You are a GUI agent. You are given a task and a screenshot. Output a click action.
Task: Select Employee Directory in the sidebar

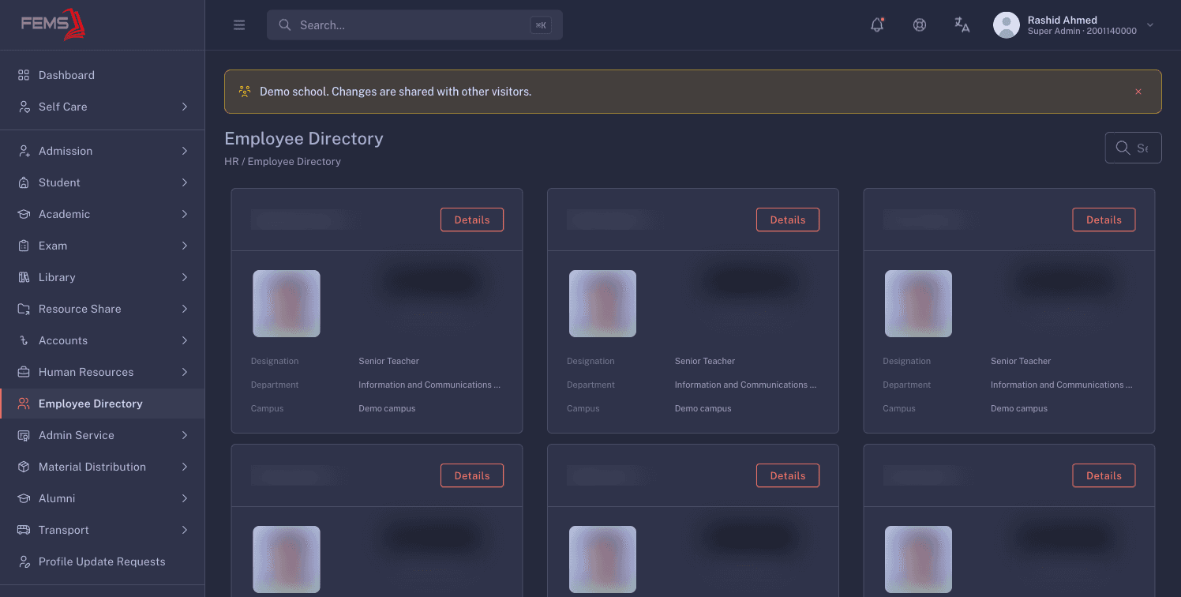(x=103, y=404)
